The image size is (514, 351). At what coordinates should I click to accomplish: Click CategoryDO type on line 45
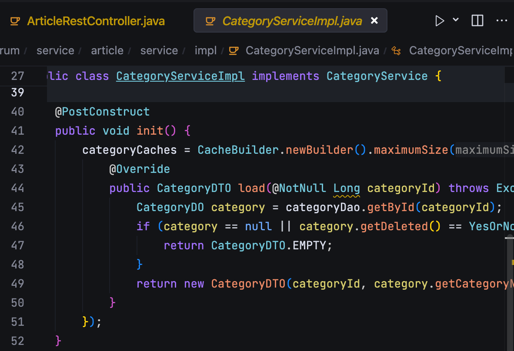(170, 207)
